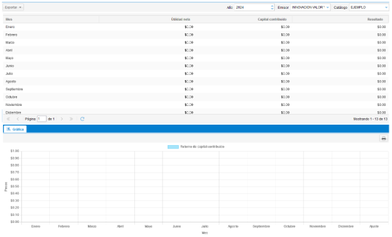Jump to last page of grid
Screen dimensions: 392x237
pyautogui.click(x=72, y=119)
